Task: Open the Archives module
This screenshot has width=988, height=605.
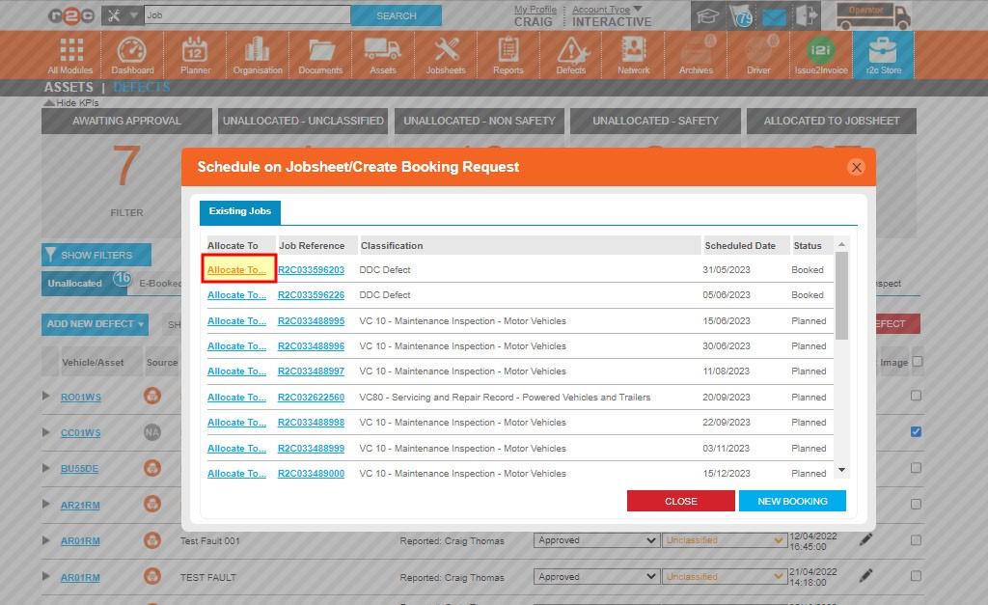Action: (695, 55)
